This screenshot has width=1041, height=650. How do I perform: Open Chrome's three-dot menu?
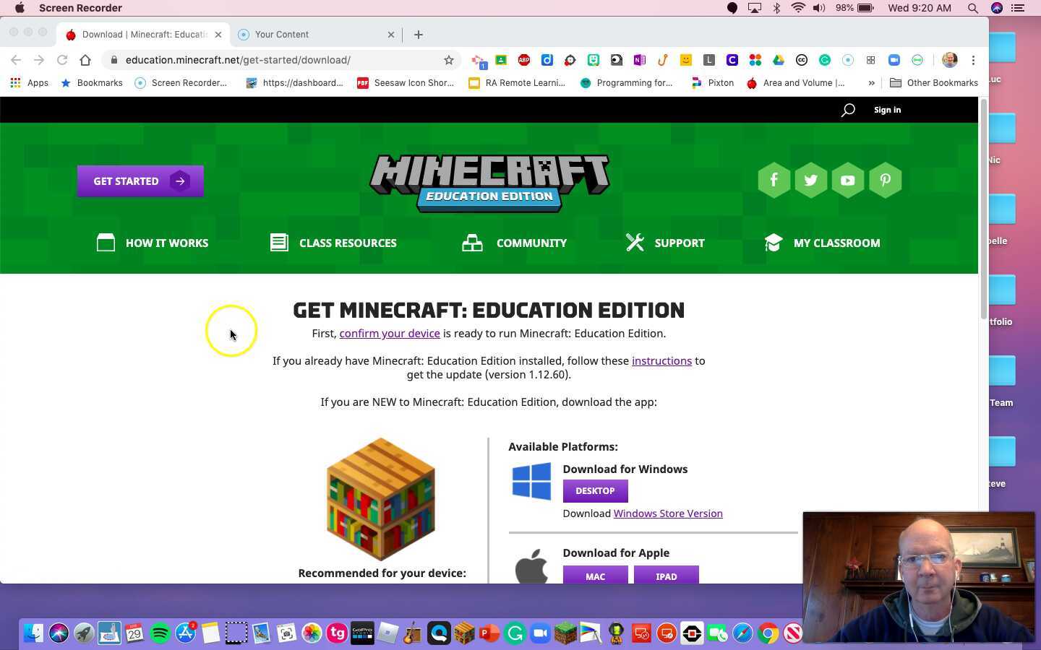974,60
